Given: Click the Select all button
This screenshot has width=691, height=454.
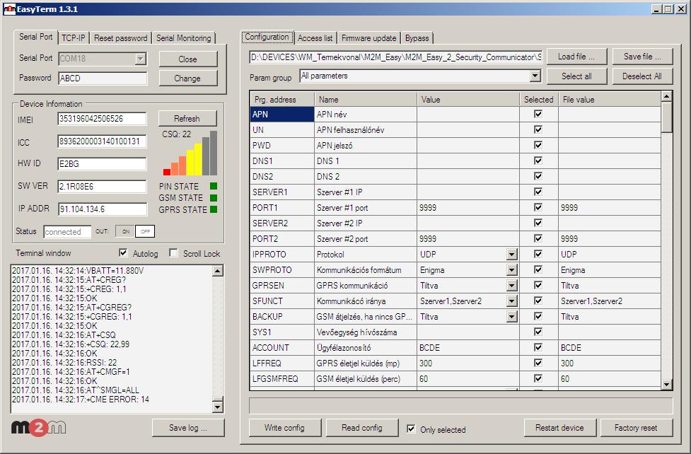Looking at the screenshot, I should (576, 76).
